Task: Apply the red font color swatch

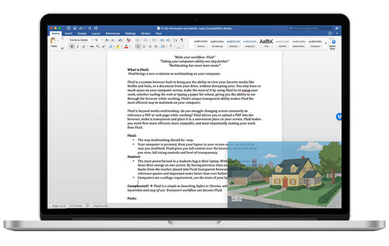Action: (x=126, y=47)
